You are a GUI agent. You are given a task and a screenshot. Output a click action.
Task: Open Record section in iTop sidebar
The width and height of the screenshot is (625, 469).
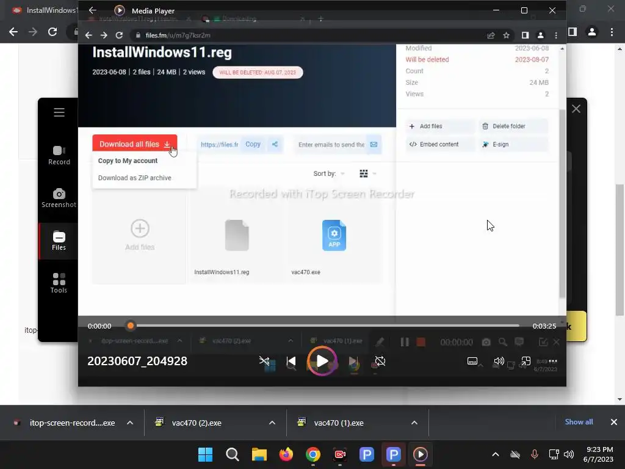[59, 156]
